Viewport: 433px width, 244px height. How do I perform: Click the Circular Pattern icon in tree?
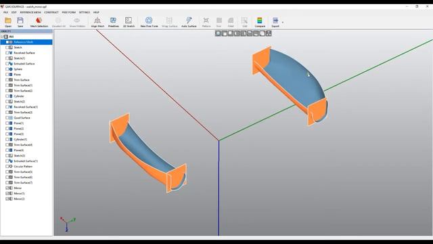point(11,167)
